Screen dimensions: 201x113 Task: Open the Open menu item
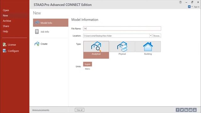coord(6,10)
